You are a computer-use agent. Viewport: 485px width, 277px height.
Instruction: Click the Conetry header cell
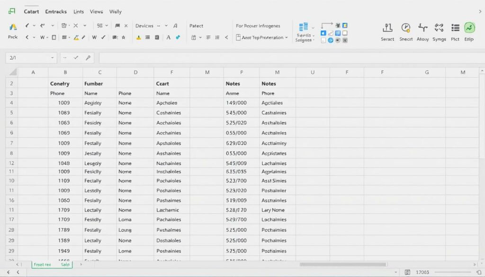click(65, 83)
